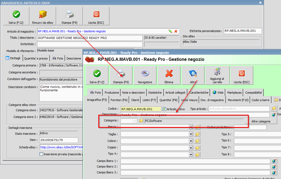The image size is (281, 179).
Task: Click red X clear icon for Articolo di magazzino
Action: pos(176,31)
